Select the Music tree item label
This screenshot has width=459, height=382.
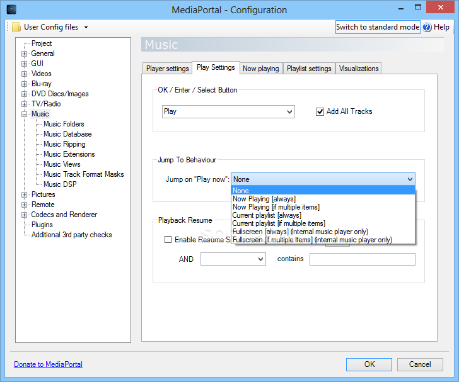tap(40, 114)
